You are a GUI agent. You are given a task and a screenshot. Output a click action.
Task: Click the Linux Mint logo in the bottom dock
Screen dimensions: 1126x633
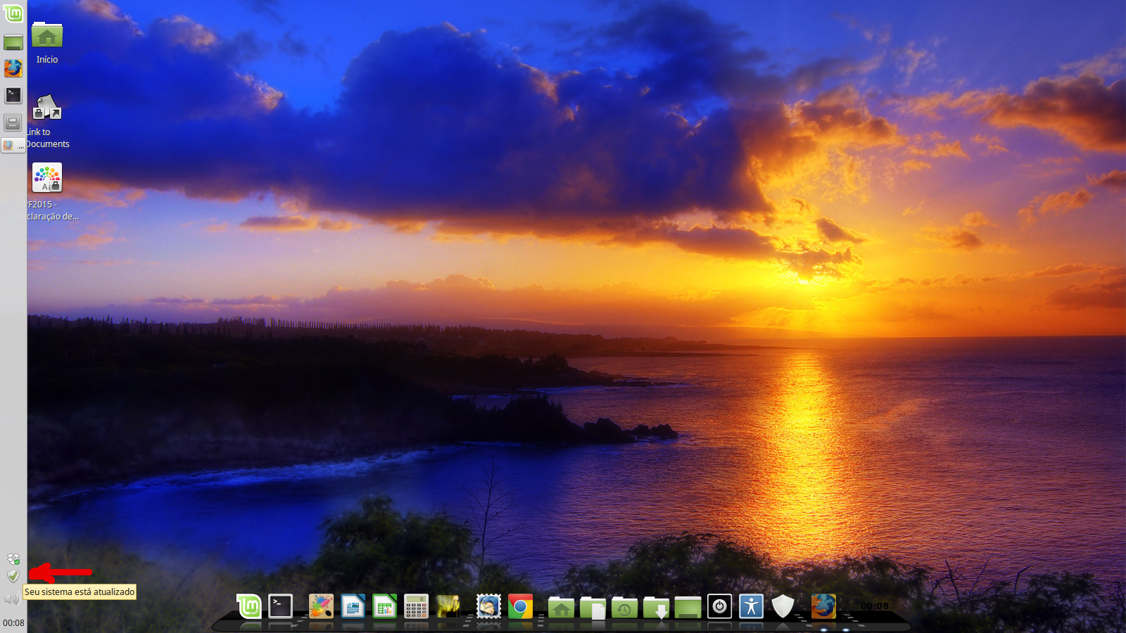[x=248, y=606]
